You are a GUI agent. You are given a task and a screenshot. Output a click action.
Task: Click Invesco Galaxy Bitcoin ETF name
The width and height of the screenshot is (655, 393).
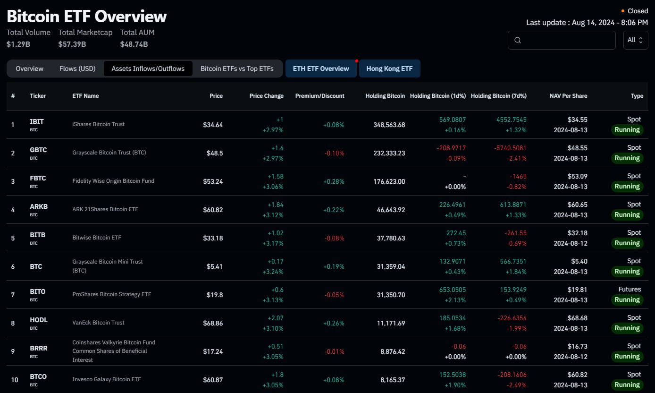(x=107, y=379)
